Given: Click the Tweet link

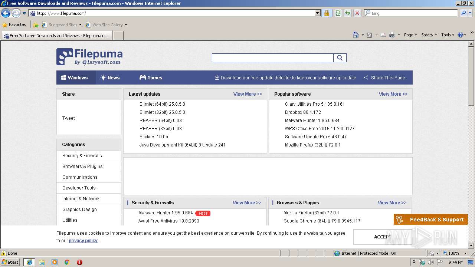Looking at the screenshot, I should click(x=69, y=118).
